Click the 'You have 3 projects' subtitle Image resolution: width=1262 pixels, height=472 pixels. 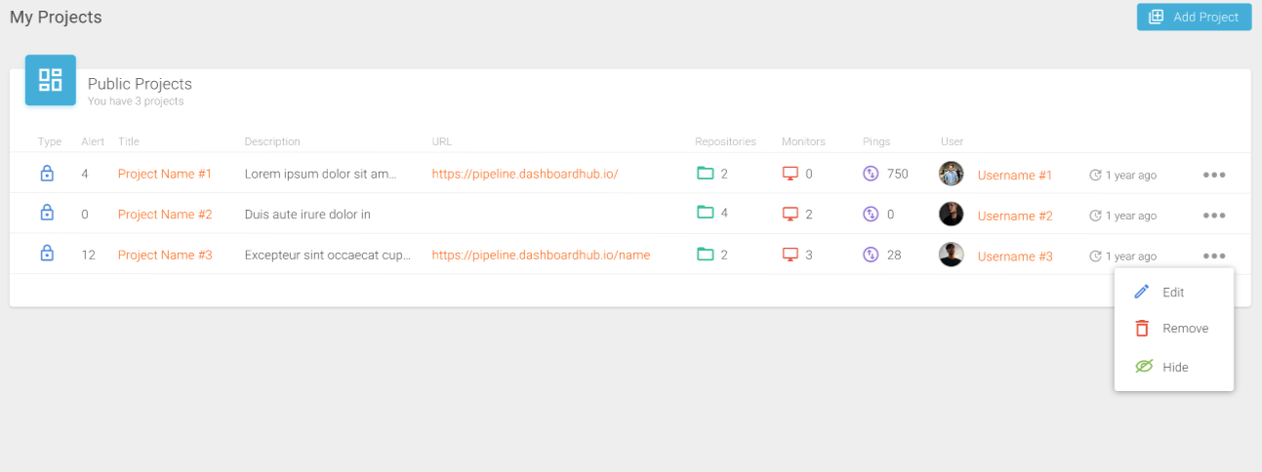[136, 100]
